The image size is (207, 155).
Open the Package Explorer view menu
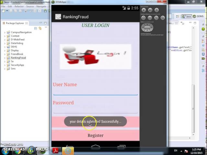pos(46,27)
